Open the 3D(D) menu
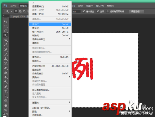Screen dimensions: 155x117 pos(81,6)
